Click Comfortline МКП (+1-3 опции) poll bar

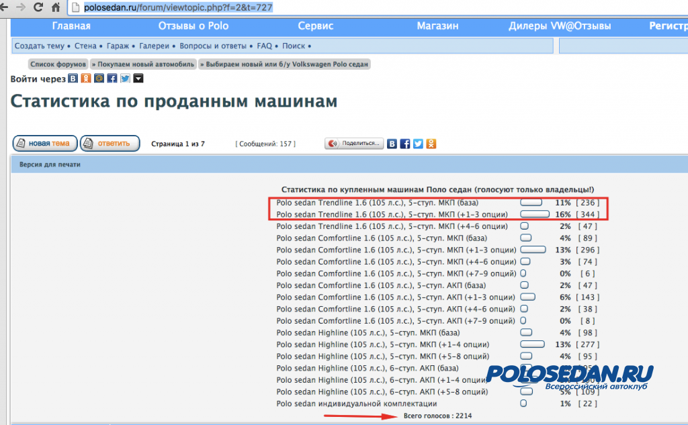tap(533, 250)
